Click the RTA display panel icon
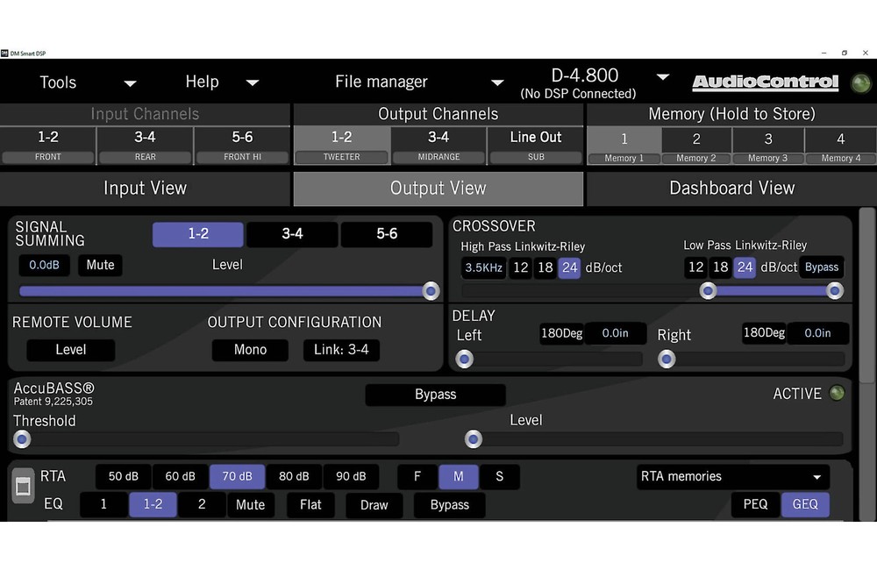877x570 pixels. (23, 486)
